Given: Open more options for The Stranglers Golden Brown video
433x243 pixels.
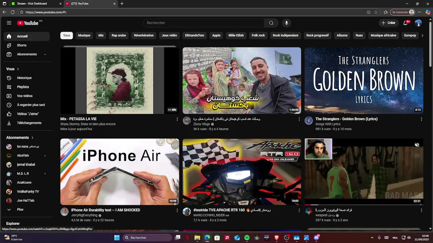Looking at the screenshot, I should pyautogui.click(x=421, y=119).
